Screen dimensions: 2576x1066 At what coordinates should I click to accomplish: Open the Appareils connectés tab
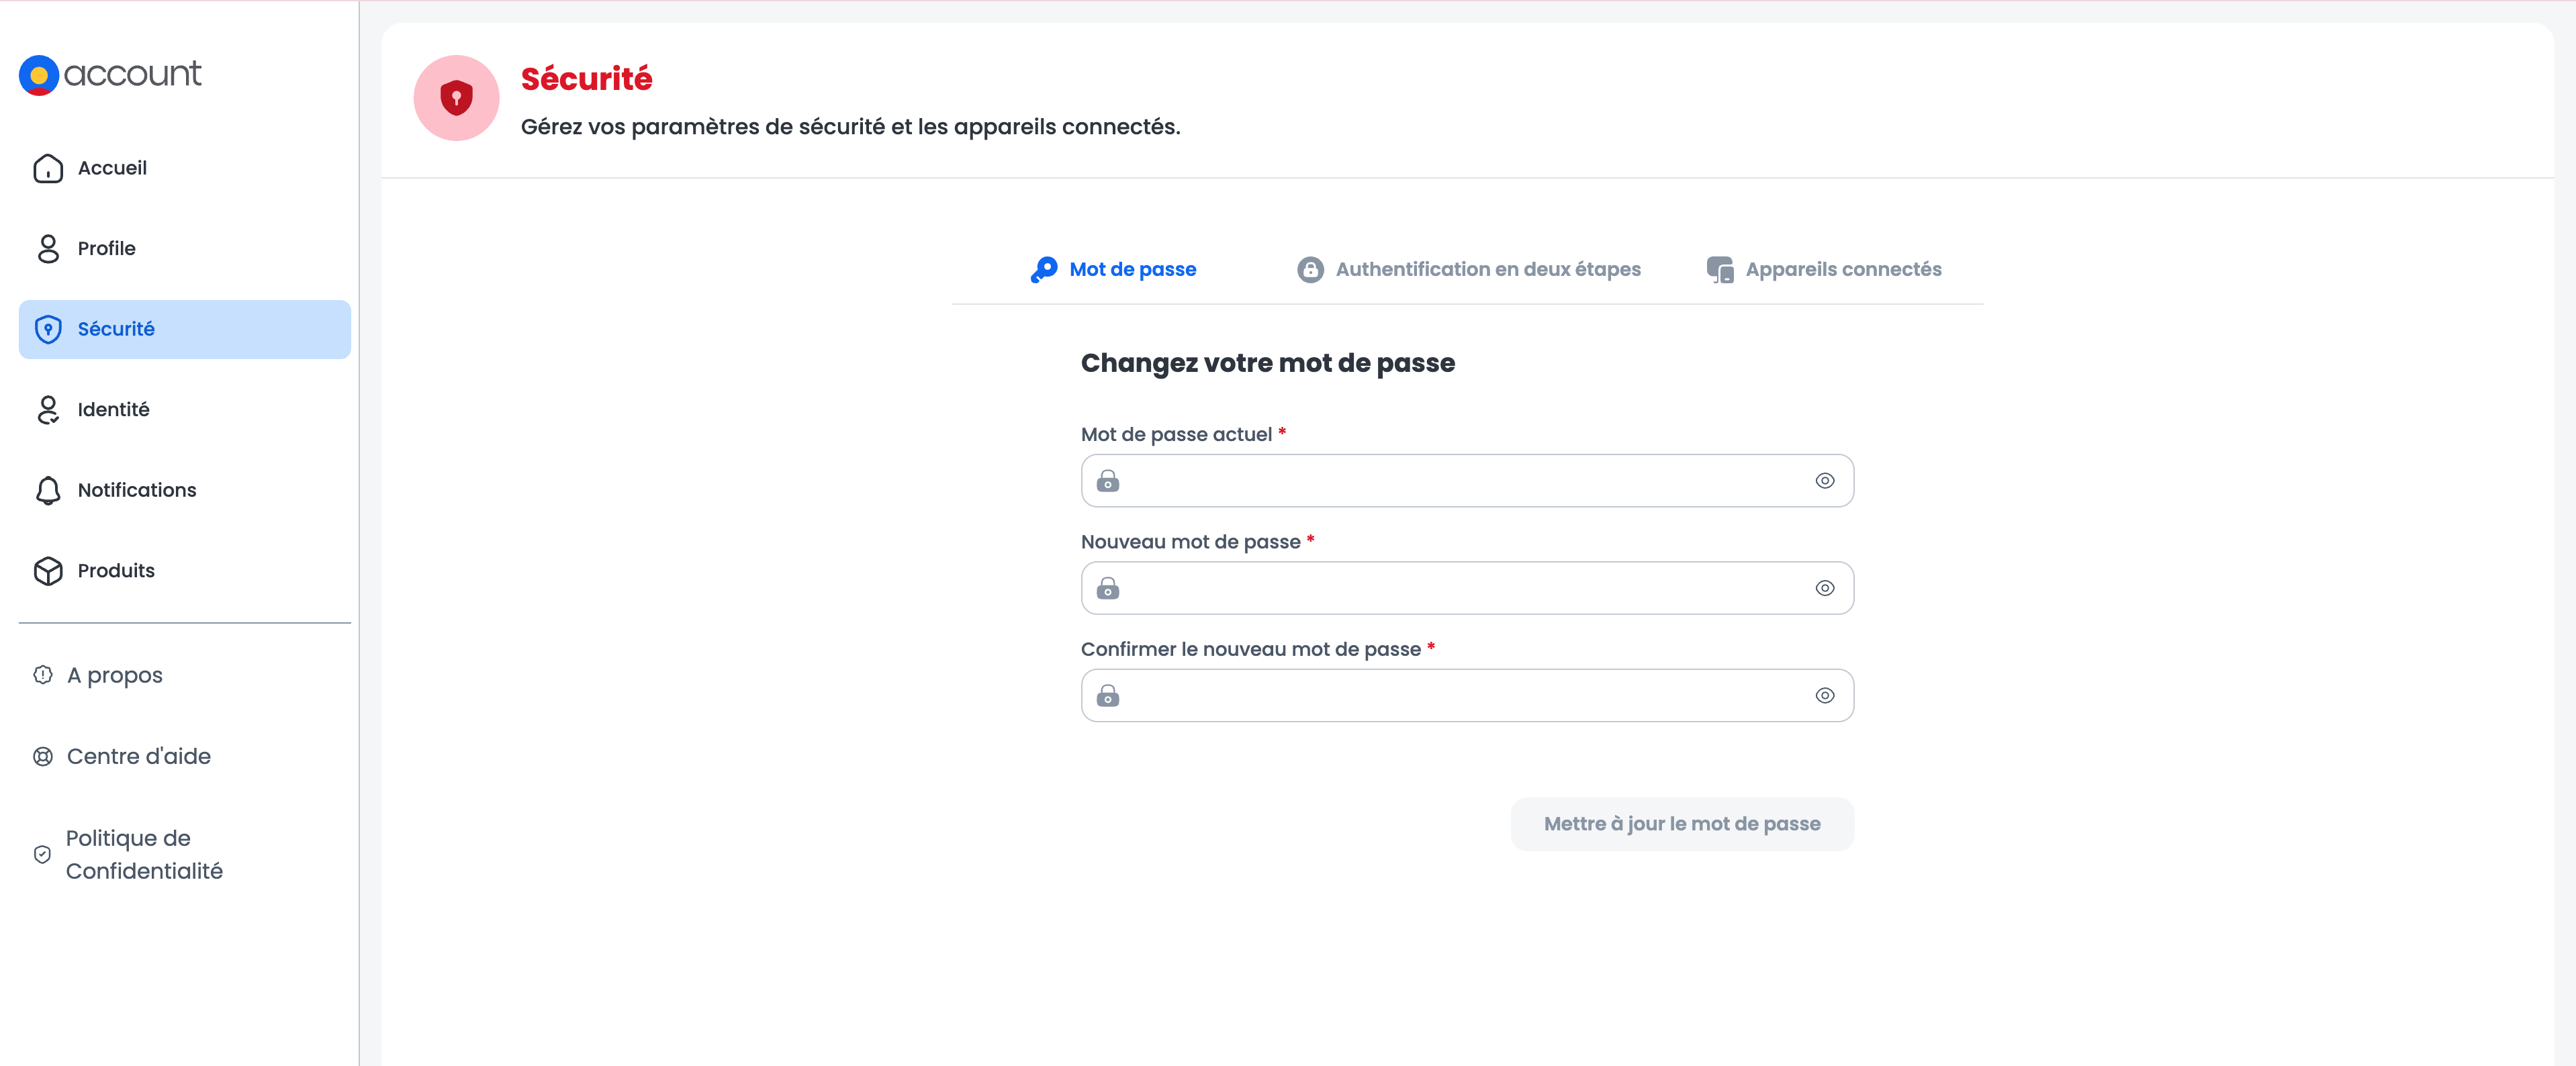[x=1823, y=270]
